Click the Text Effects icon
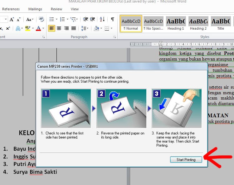234x185 pixels. click(x=18, y=28)
